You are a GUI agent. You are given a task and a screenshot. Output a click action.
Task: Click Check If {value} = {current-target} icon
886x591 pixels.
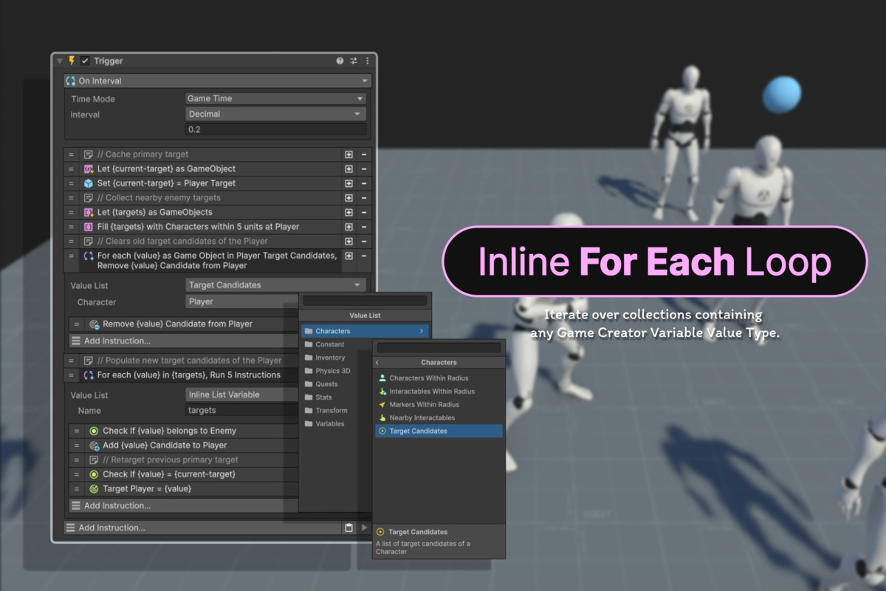94,474
